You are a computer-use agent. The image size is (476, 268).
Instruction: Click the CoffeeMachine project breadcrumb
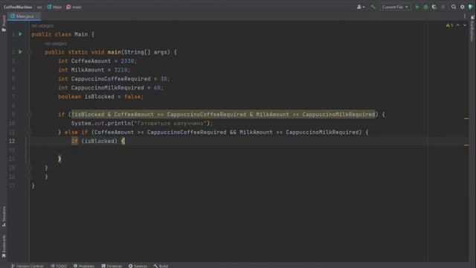[x=18, y=7]
